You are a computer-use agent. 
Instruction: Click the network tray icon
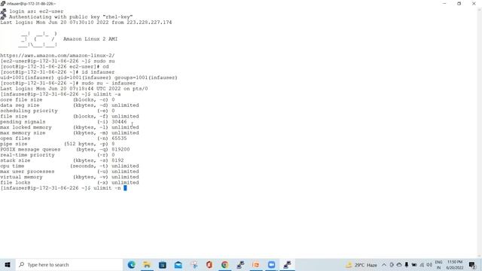422,265
